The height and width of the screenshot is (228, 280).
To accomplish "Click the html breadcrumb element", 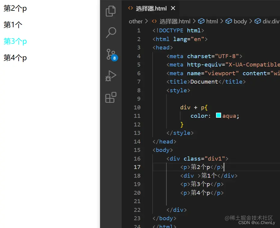I will [x=208, y=21].
